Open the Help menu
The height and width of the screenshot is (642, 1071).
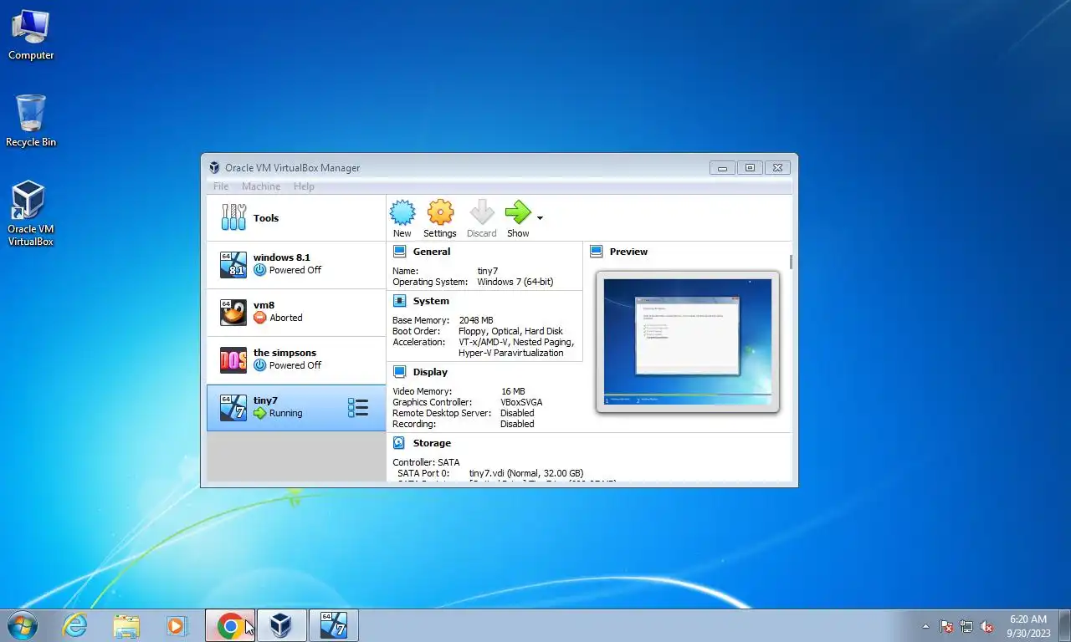[x=304, y=186]
